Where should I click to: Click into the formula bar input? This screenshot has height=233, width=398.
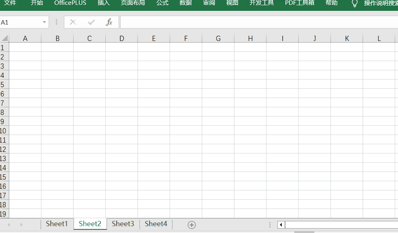[x=259, y=22]
